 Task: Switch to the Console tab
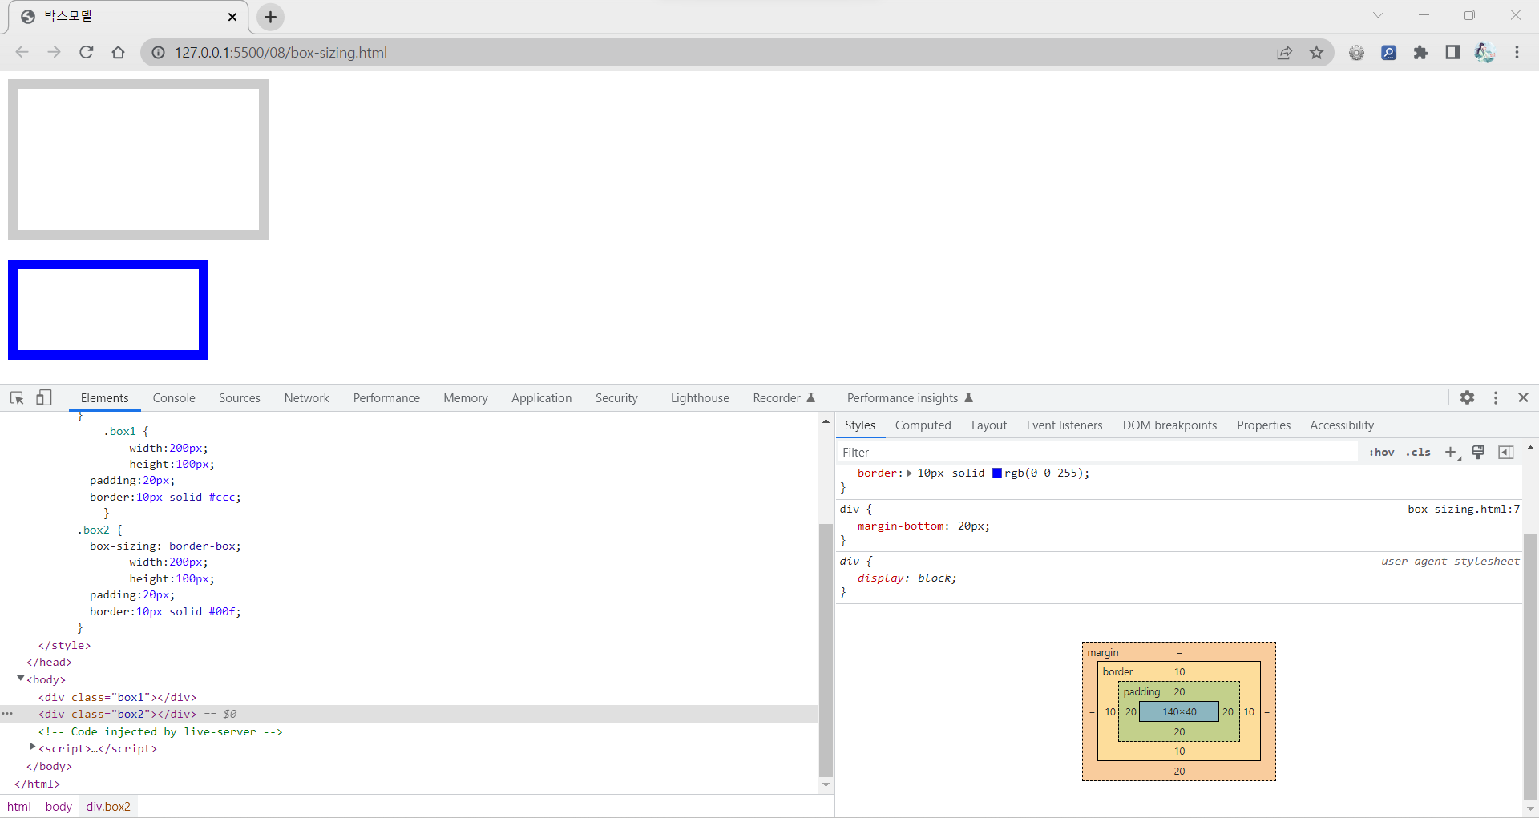click(x=174, y=398)
